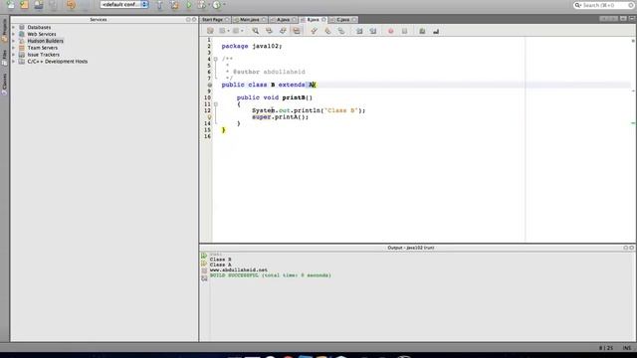Expand the Issue Trackers node
Viewport: 637px width, 358px height.
pyautogui.click(x=13, y=55)
